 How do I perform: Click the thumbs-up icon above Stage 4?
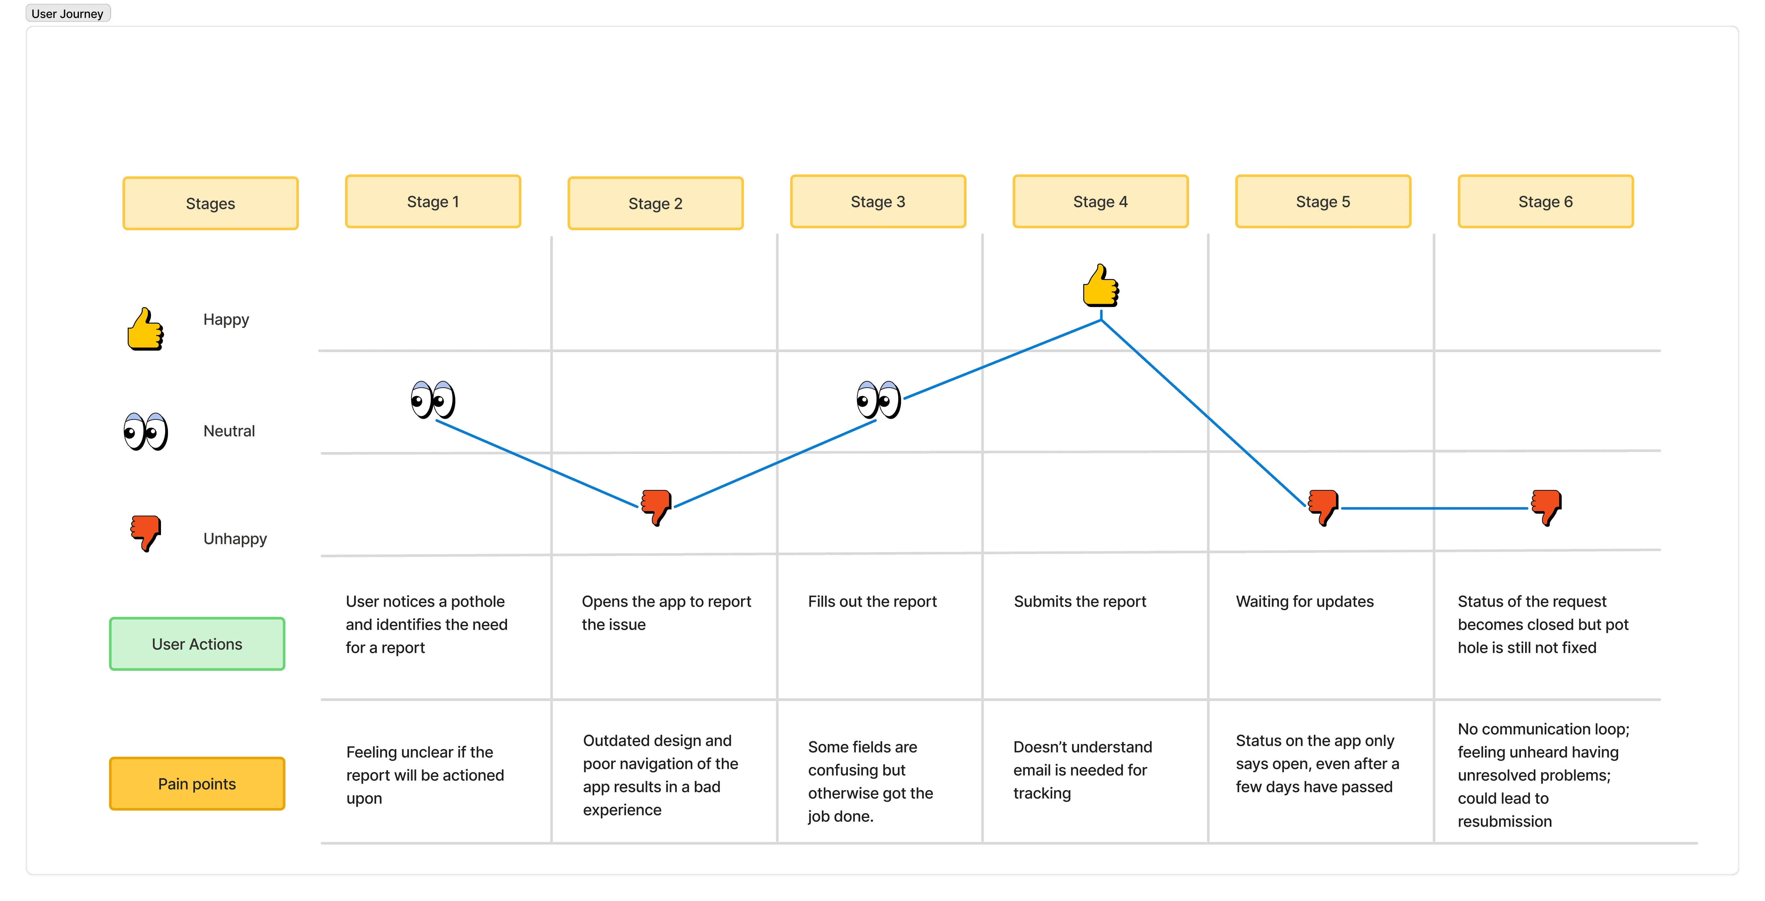tap(1100, 285)
